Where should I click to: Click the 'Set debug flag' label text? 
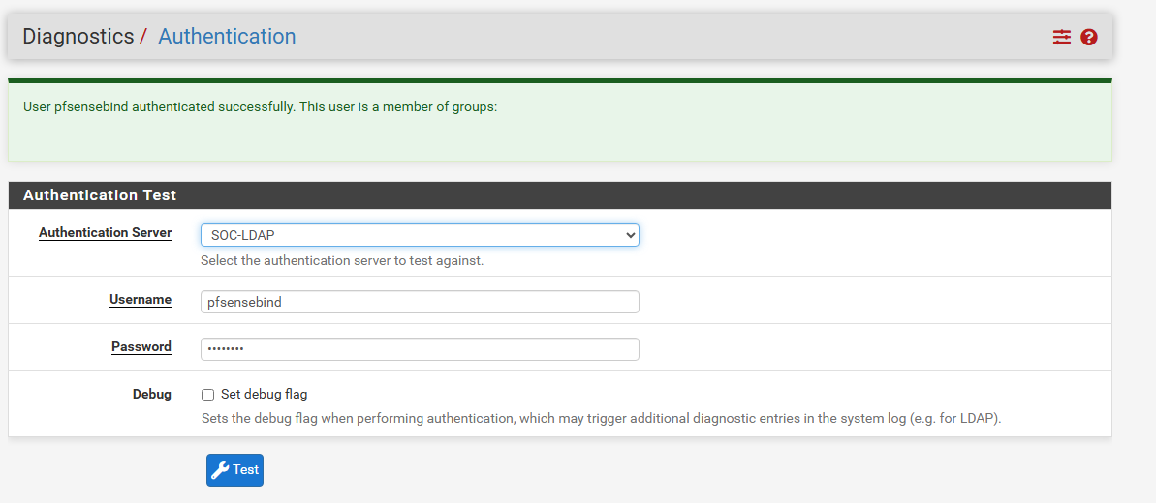[264, 394]
